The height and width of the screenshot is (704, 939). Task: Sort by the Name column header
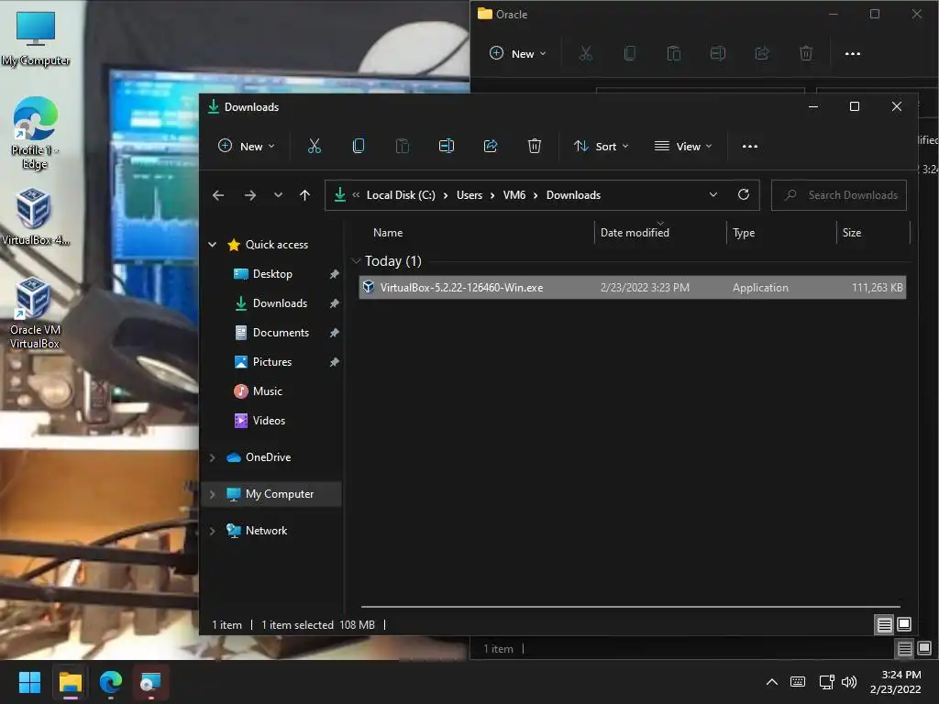tap(388, 233)
